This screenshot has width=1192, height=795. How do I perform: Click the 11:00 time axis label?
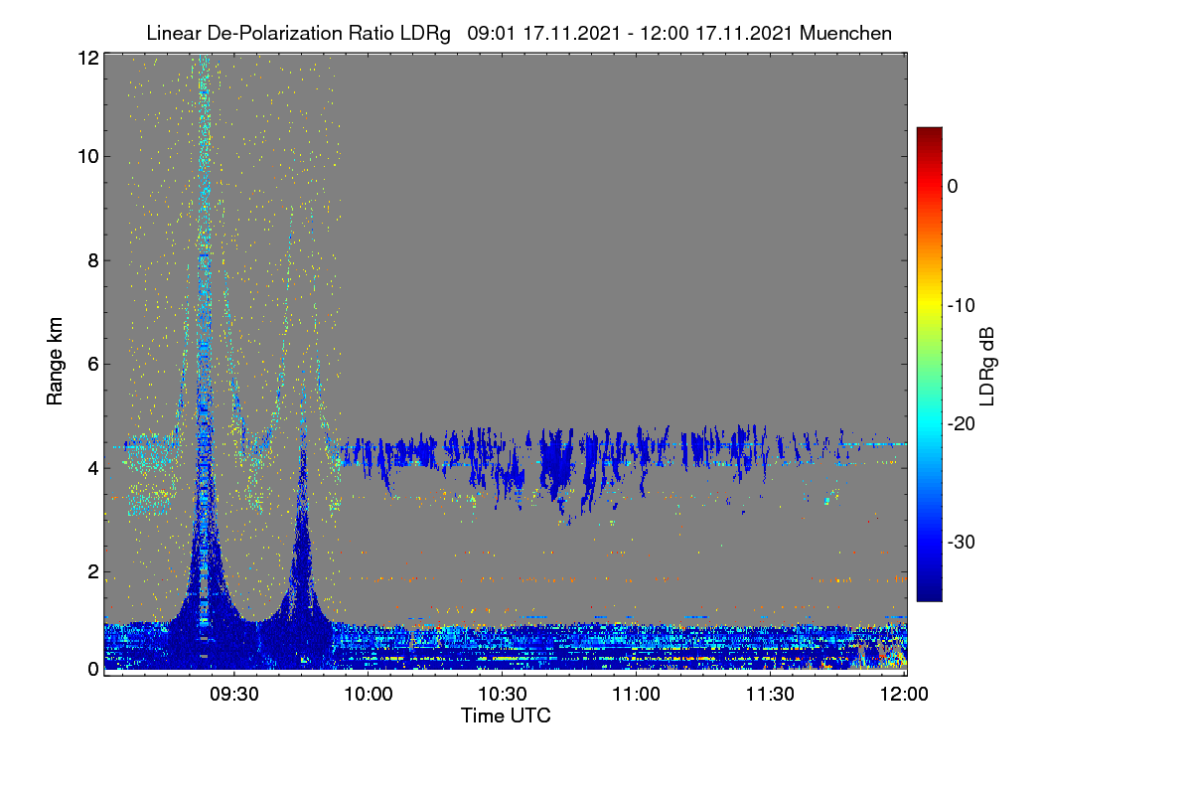pyautogui.click(x=637, y=694)
